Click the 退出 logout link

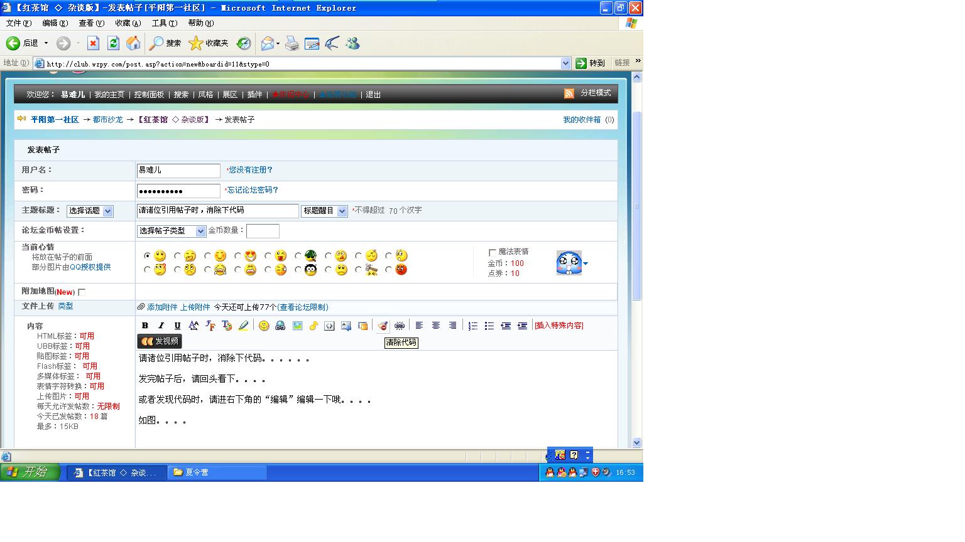click(373, 95)
